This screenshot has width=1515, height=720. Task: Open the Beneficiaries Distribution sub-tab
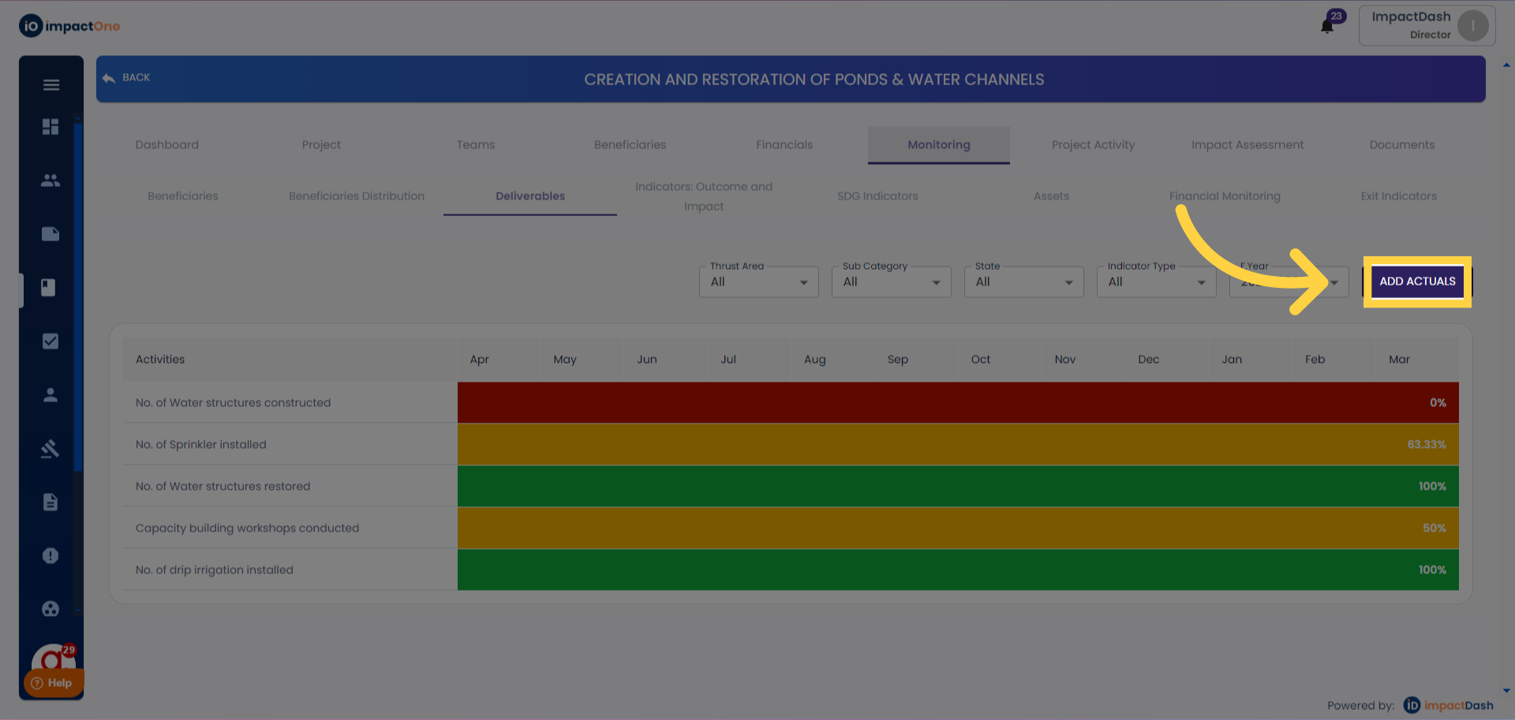[x=357, y=196]
